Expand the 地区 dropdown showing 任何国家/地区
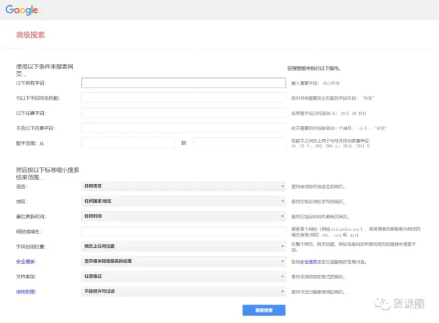This screenshot has height=323, width=439. point(183,201)
